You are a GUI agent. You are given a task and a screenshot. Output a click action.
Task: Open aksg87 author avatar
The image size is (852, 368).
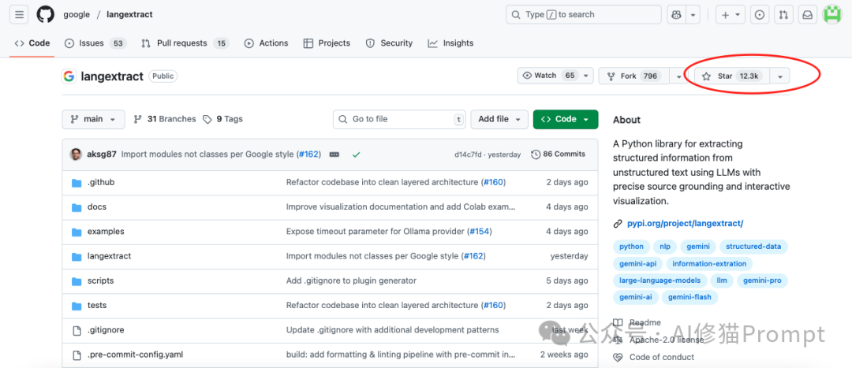pyautogui.click(x=76, y=154)
